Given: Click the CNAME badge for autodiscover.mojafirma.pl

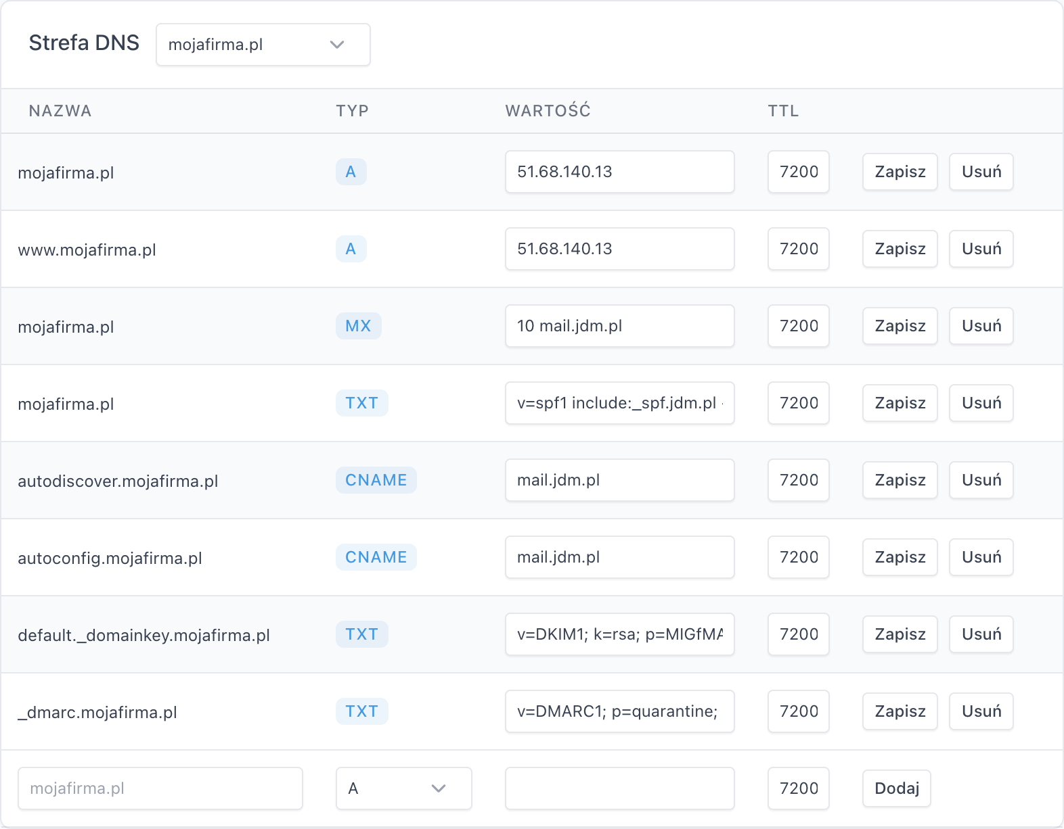Looking at the screenshot, I should pyautogui.click(x=376, y=480).
